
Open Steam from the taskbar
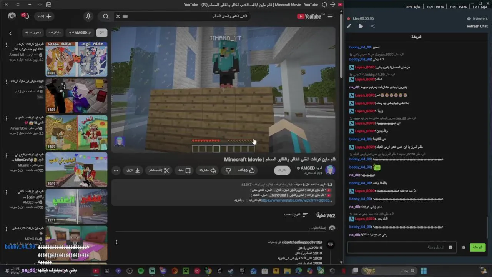(231, 271)
